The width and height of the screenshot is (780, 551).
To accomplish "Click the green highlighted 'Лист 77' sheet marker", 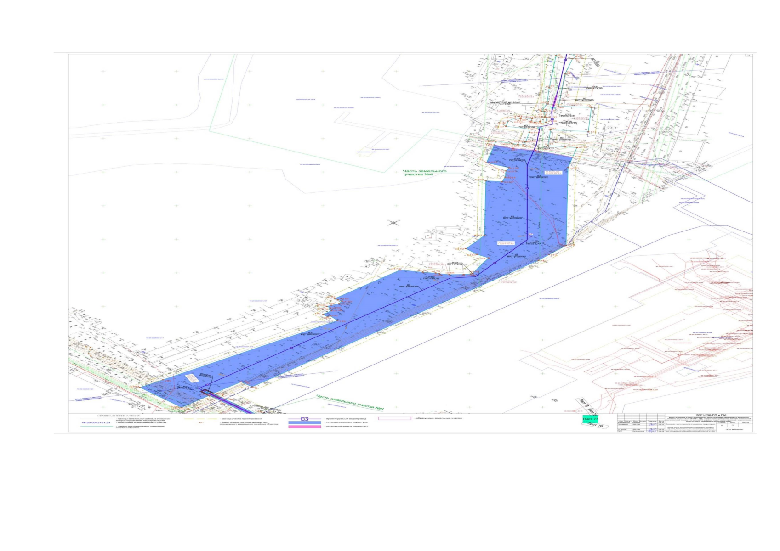I will click(590, 419).
